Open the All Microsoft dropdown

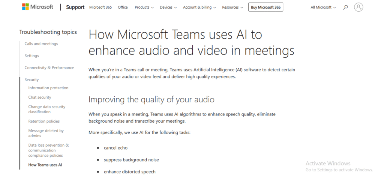(x=323, y=7)
